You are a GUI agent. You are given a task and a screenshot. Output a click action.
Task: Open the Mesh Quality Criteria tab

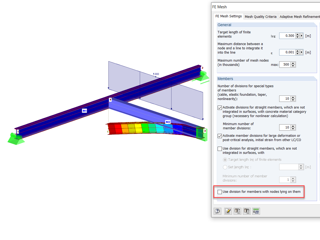click(261, 17)
